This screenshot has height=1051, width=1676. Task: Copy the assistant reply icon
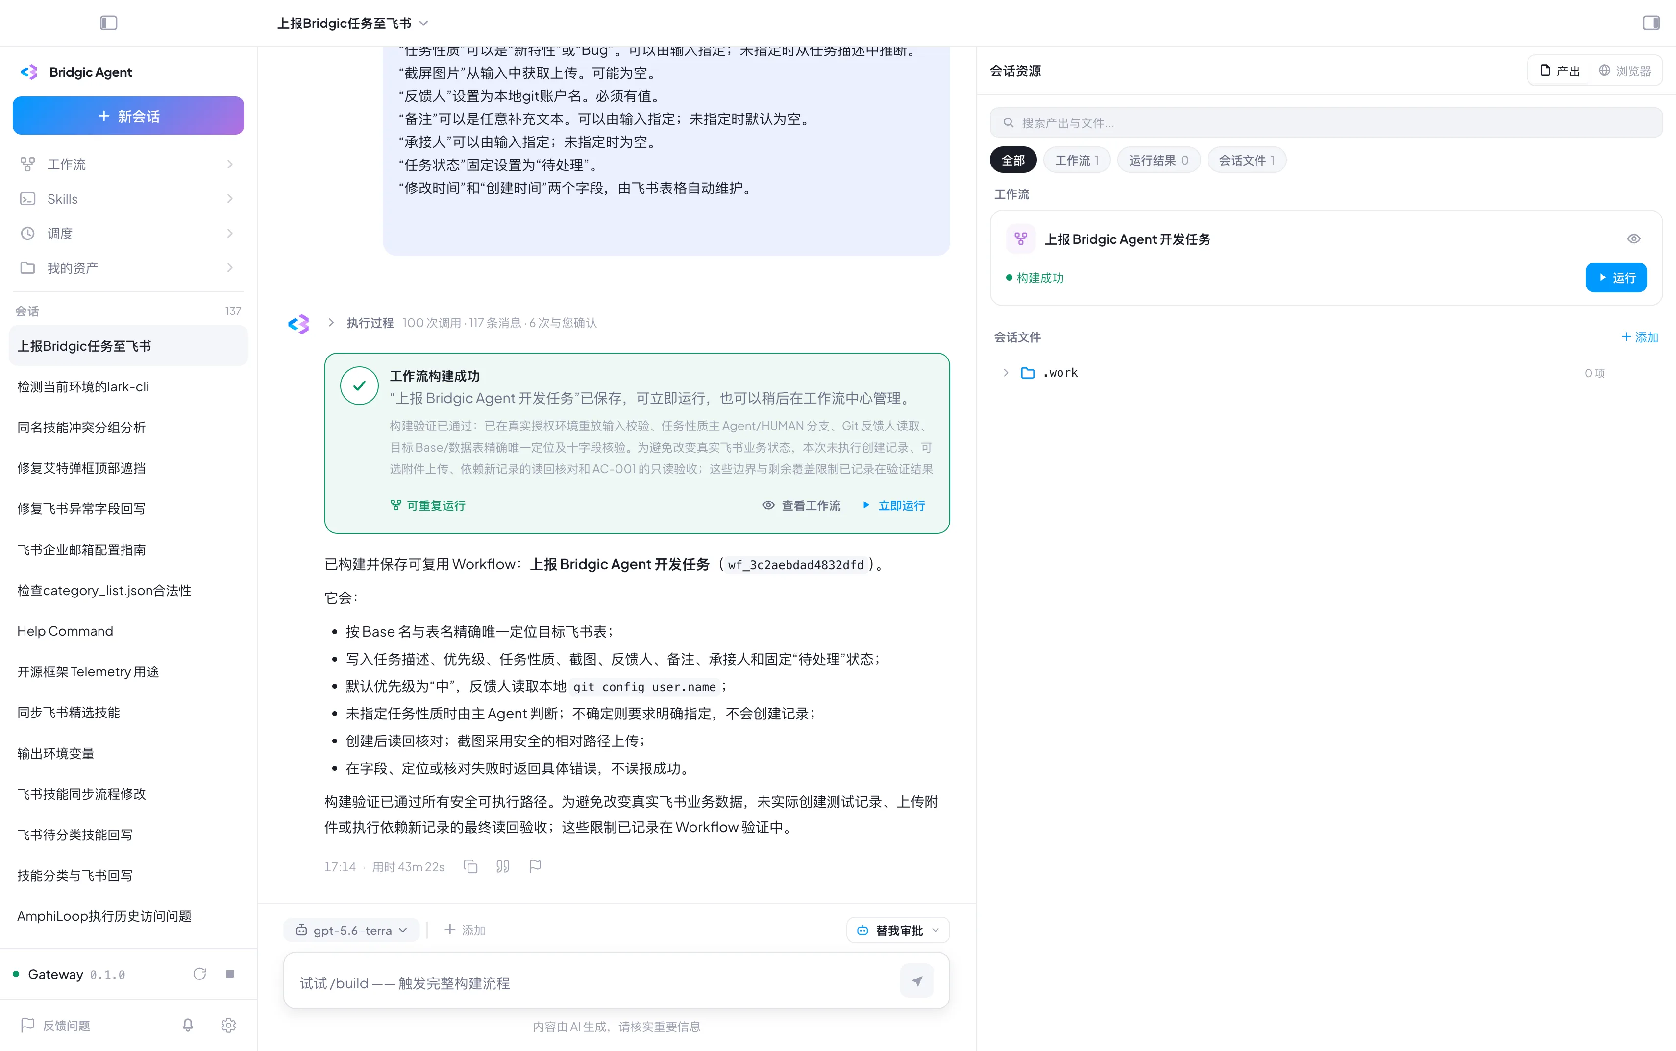tap(471, 867)
